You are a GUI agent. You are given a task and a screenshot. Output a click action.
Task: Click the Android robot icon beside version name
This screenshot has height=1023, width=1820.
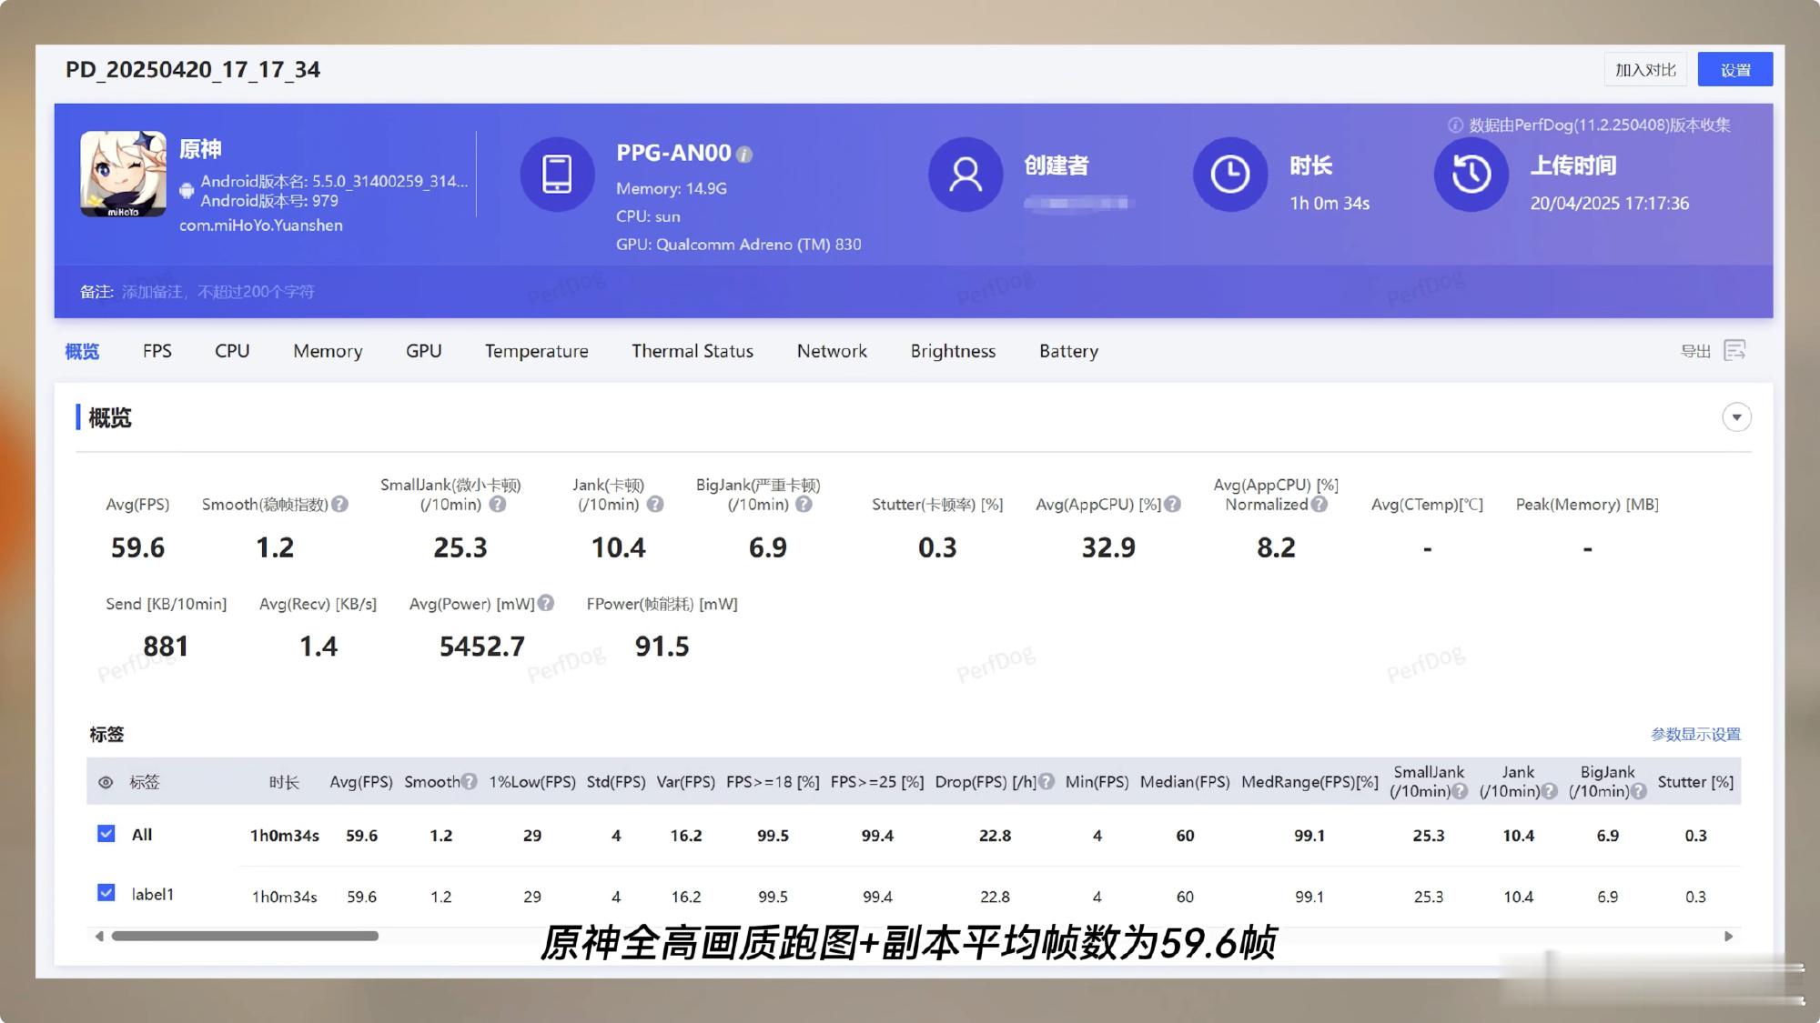(x=187, y=191)
